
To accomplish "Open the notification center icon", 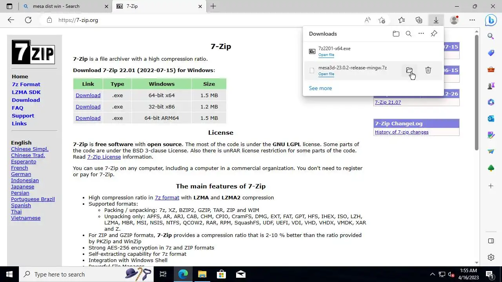I will [x=489, y=274].
